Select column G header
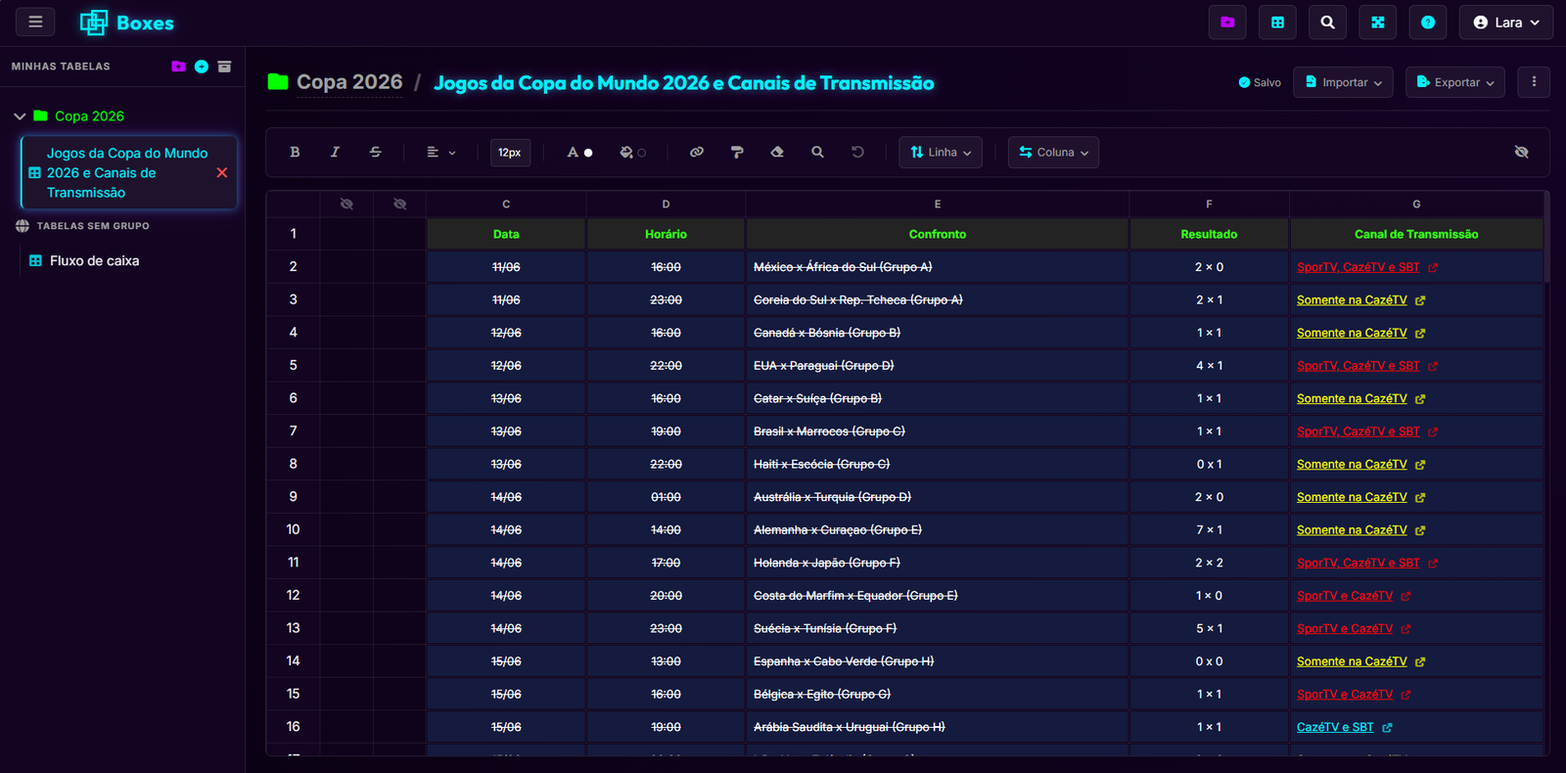 [x=1416, y=204]
